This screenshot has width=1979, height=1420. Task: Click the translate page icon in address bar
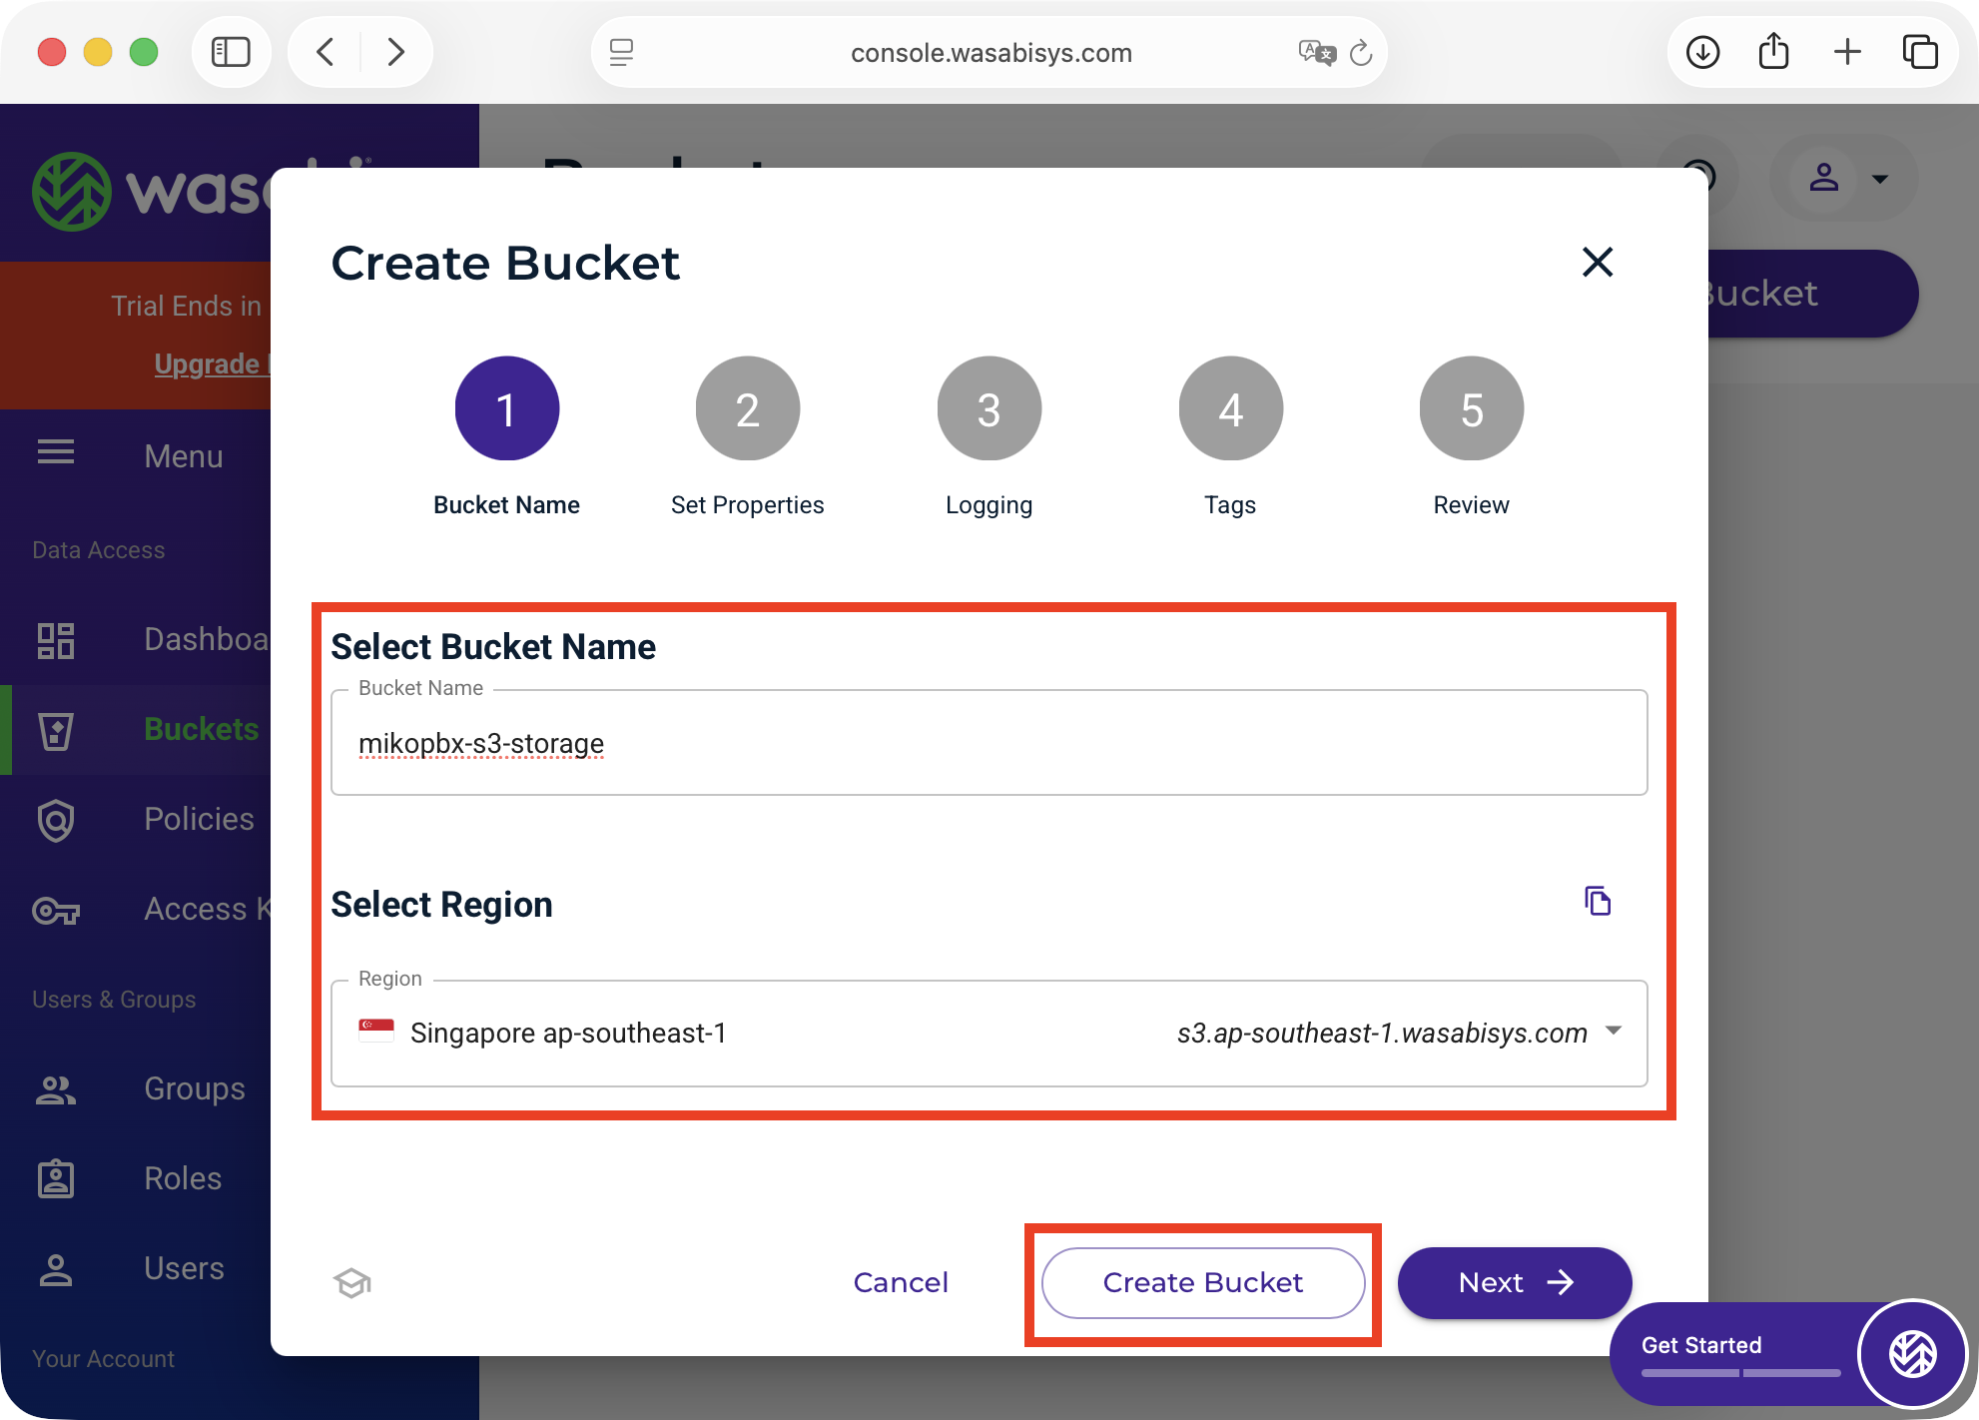point(1316,53)
